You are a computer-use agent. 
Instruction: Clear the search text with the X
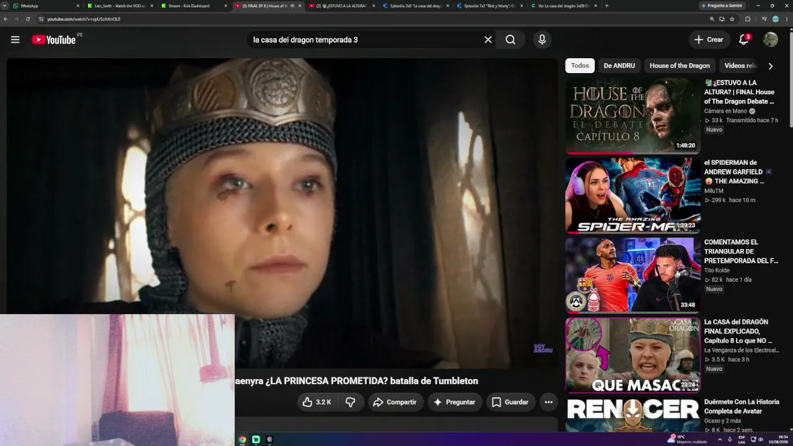tap(488, 40)
